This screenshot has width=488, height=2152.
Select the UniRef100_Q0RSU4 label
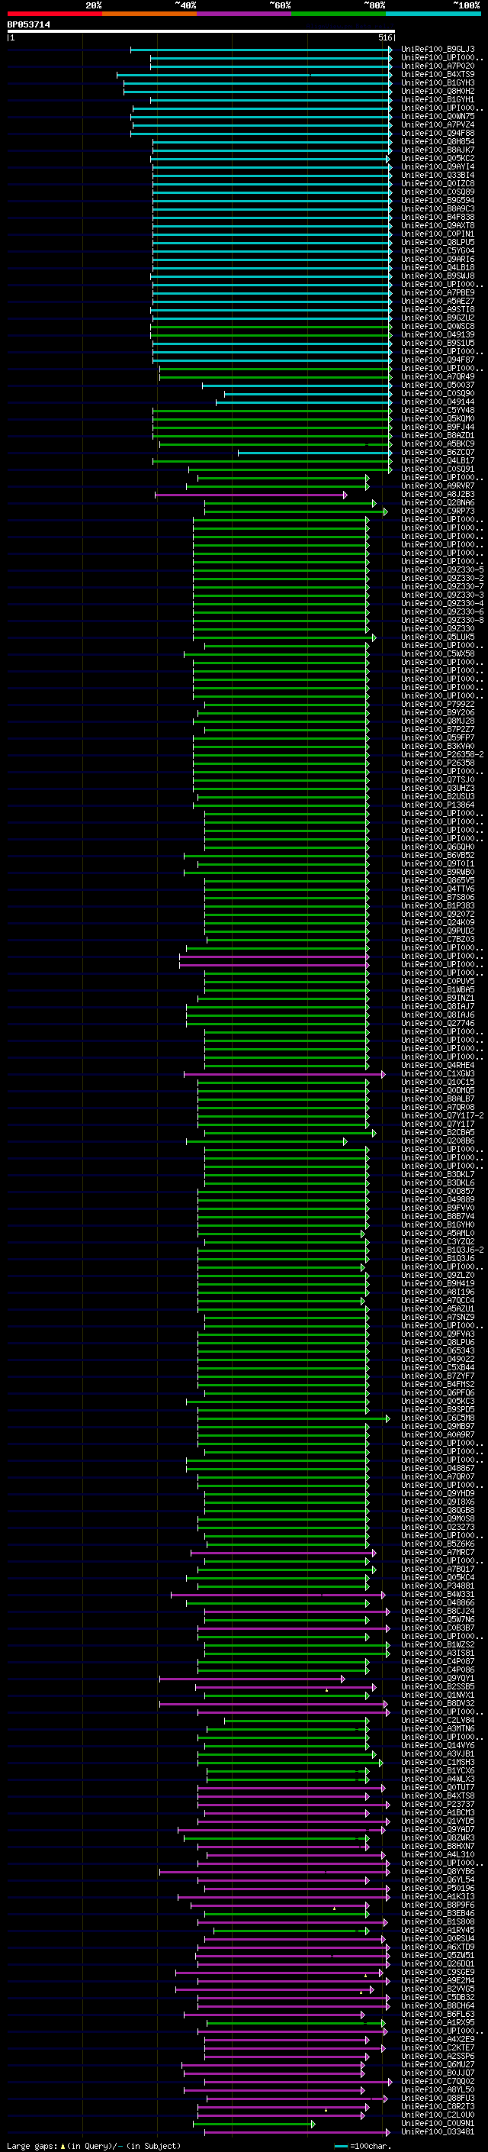tap(437, 1939)
